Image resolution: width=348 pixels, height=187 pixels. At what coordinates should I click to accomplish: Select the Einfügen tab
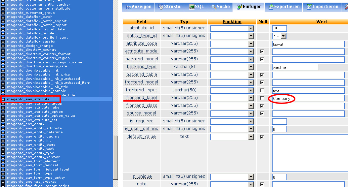(249, 7)
